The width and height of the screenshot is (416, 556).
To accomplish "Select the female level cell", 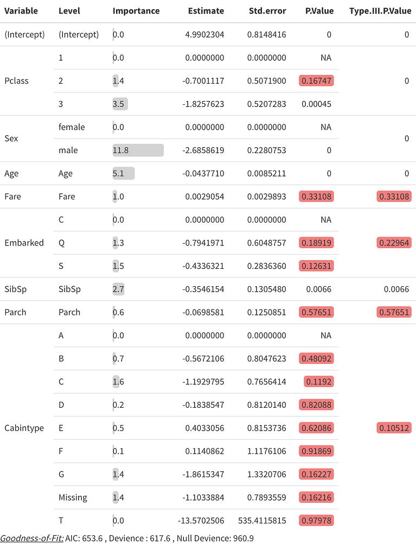I will coord(72,127).
